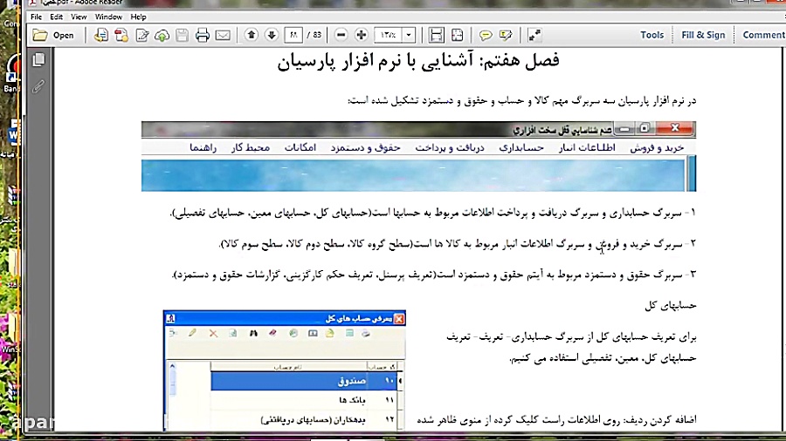
Task: Click the save floppy disk icon
Action: [182, 35]
